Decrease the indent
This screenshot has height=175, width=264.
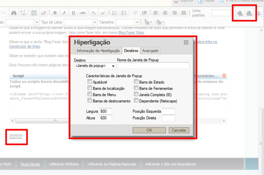[135, 13]
